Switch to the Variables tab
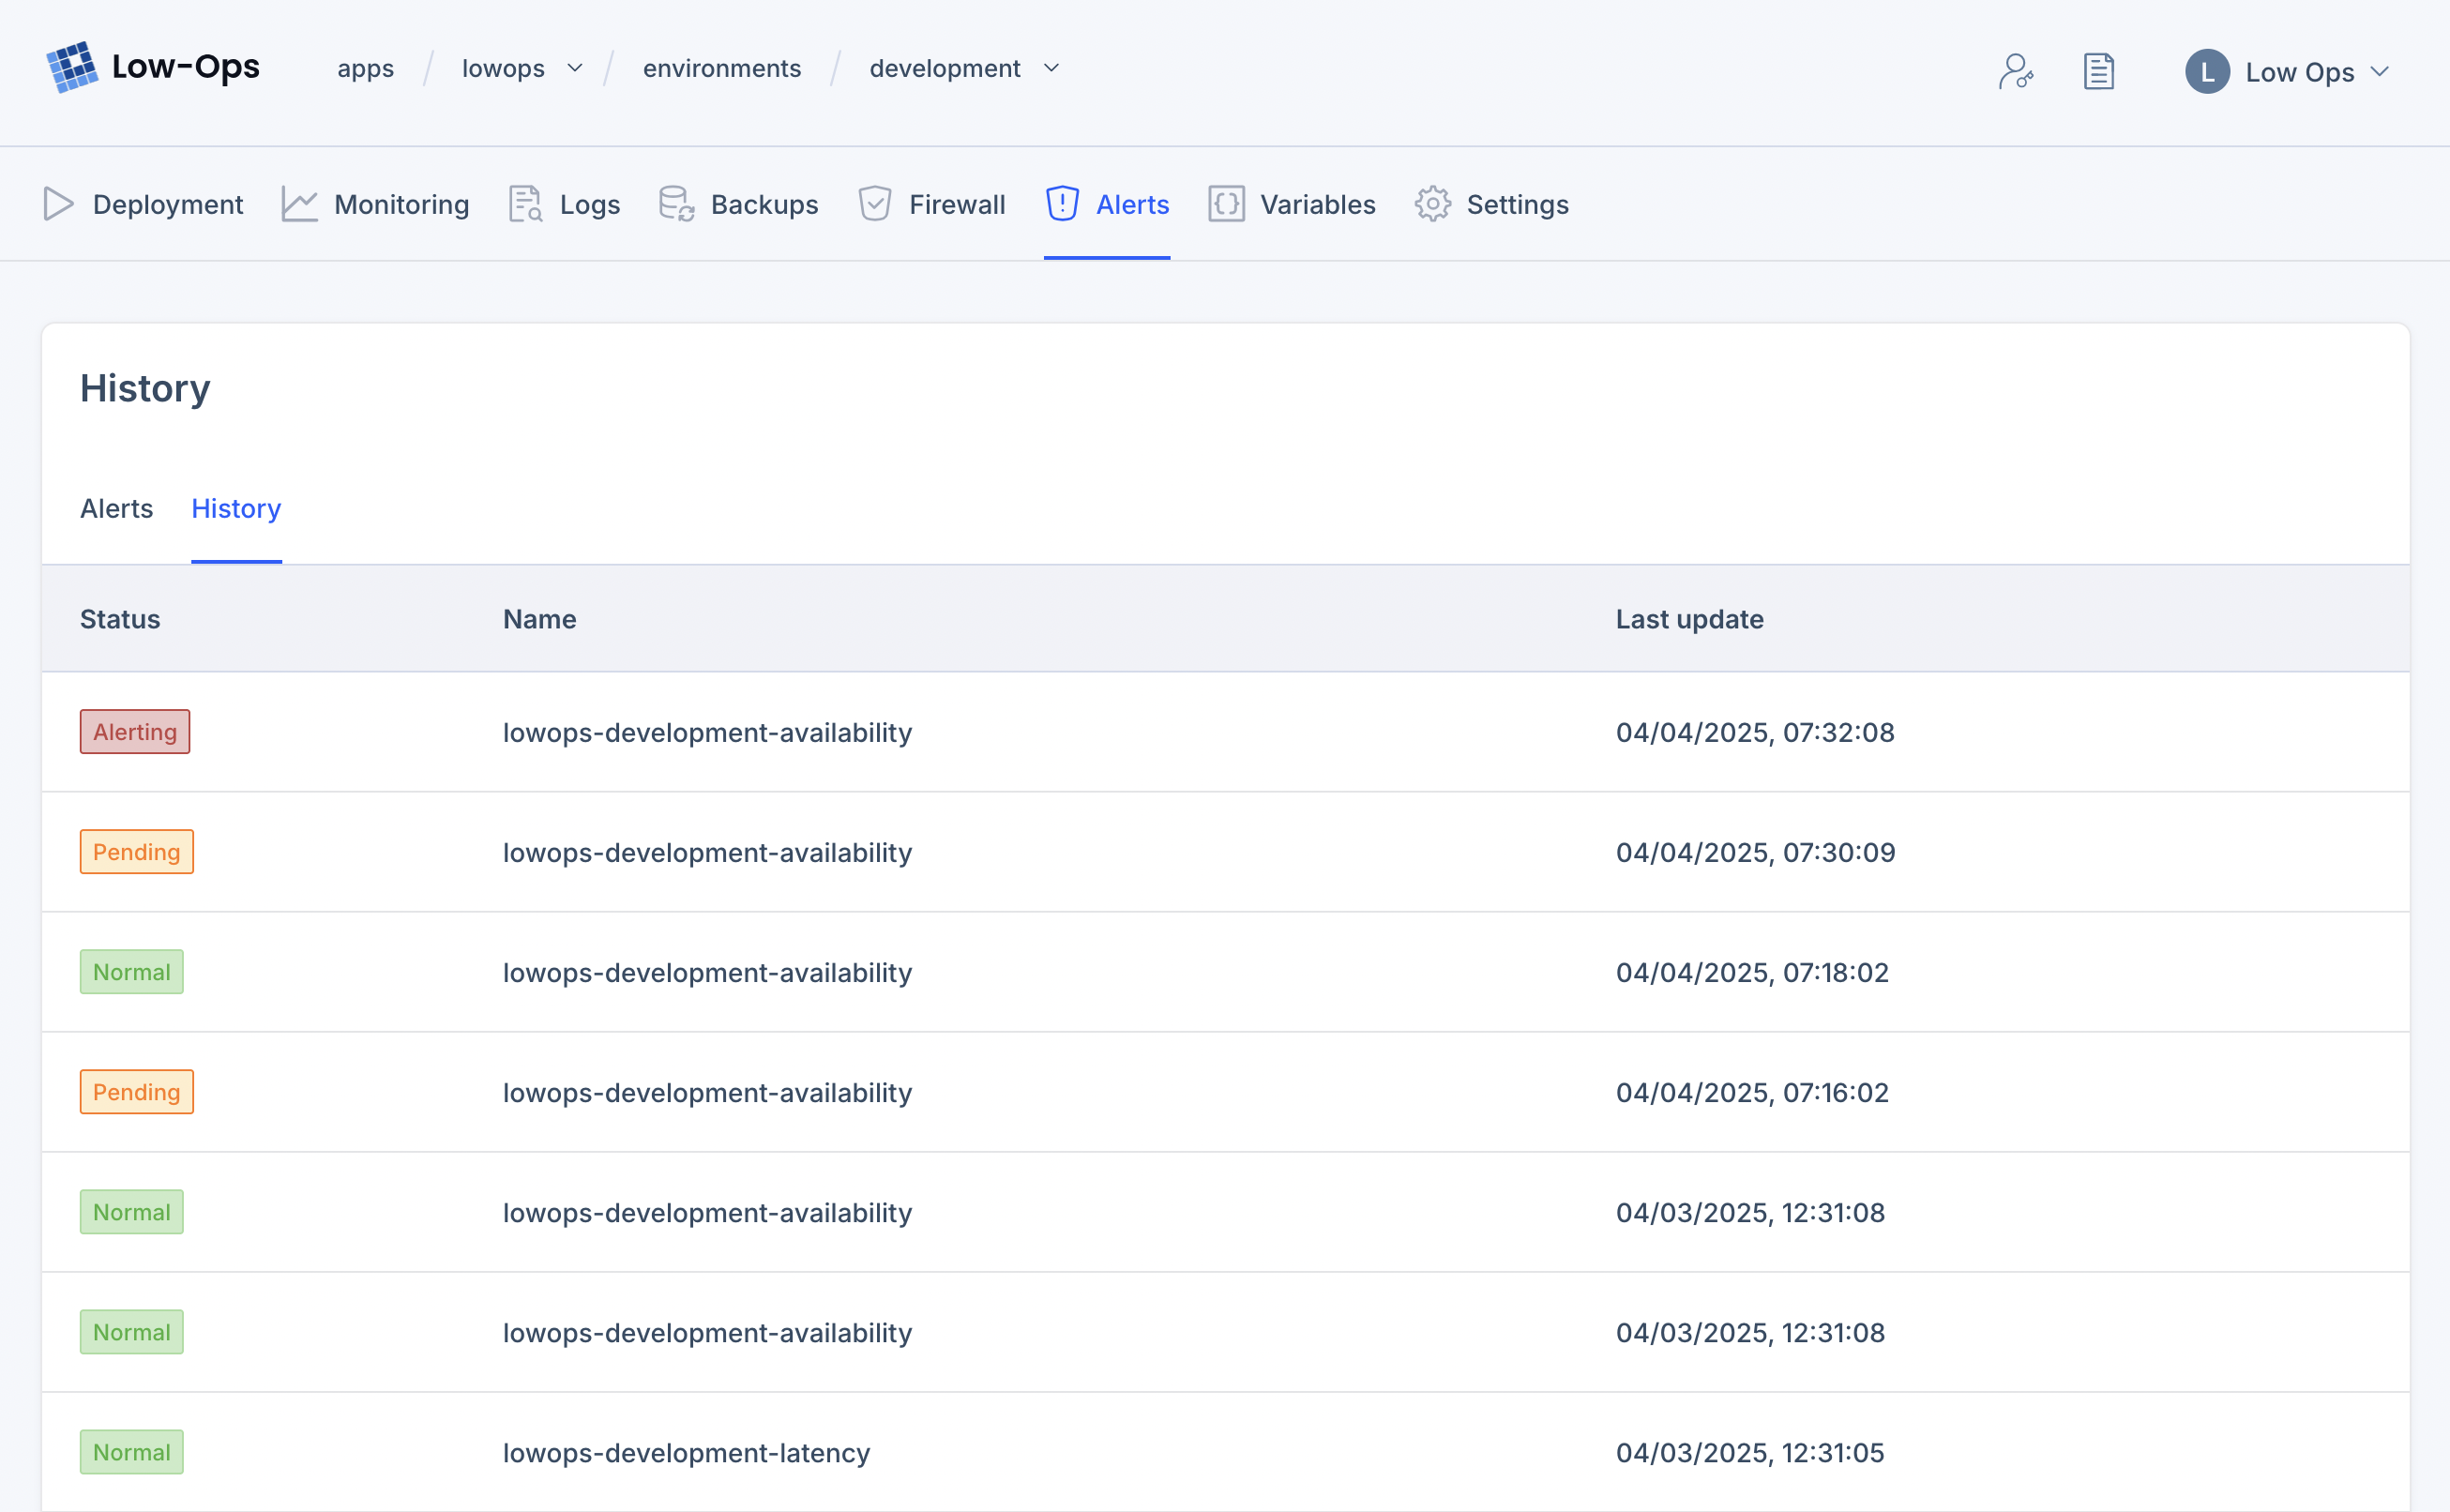2450x1512 pixels. pyautogui.click(x=1291, y=204)
